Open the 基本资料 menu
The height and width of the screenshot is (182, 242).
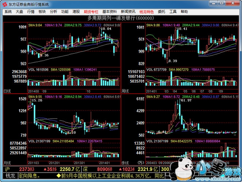(109, 12)
